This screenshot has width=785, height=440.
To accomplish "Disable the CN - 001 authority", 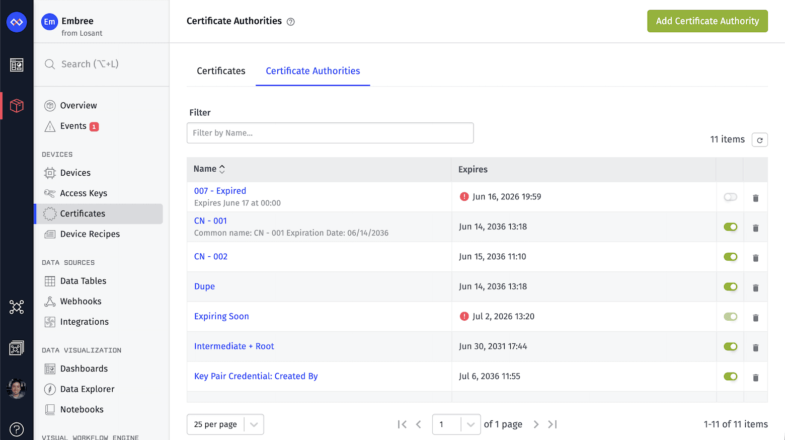I will click(730, 227).
